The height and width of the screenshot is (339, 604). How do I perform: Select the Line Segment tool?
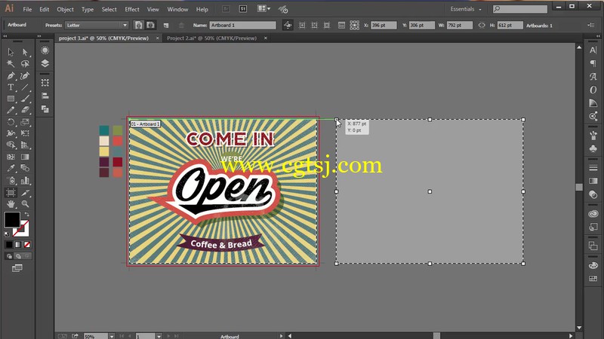25,87
